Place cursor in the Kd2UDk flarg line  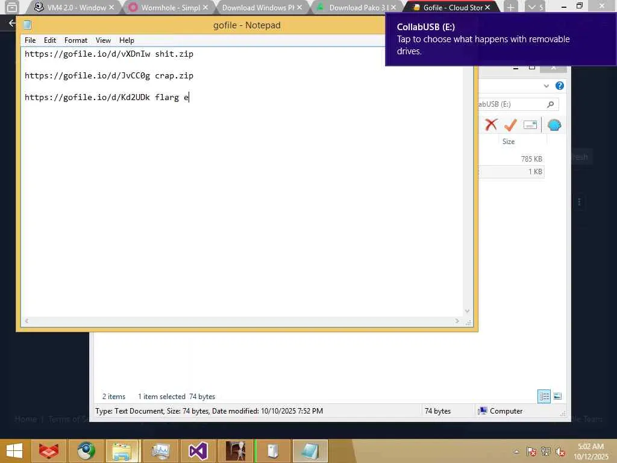coord(107,97)
